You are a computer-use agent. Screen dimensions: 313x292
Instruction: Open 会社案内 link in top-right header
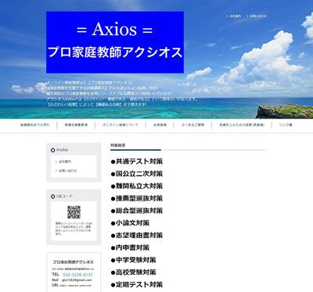pyautogui.click(x=236, y=16)
